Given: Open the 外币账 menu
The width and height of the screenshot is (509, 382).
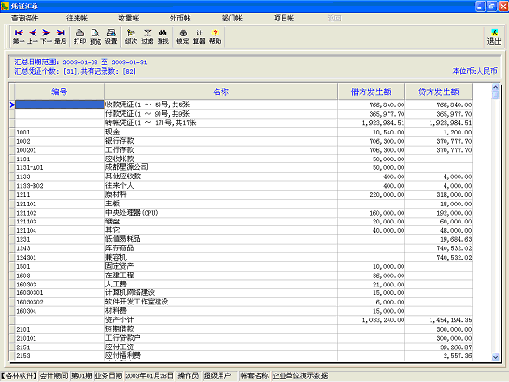Looking at the screenshot, I should pos(180,18).
